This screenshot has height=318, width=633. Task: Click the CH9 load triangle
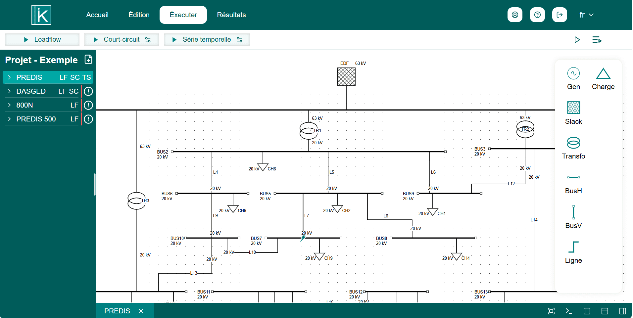coord(319,256)
